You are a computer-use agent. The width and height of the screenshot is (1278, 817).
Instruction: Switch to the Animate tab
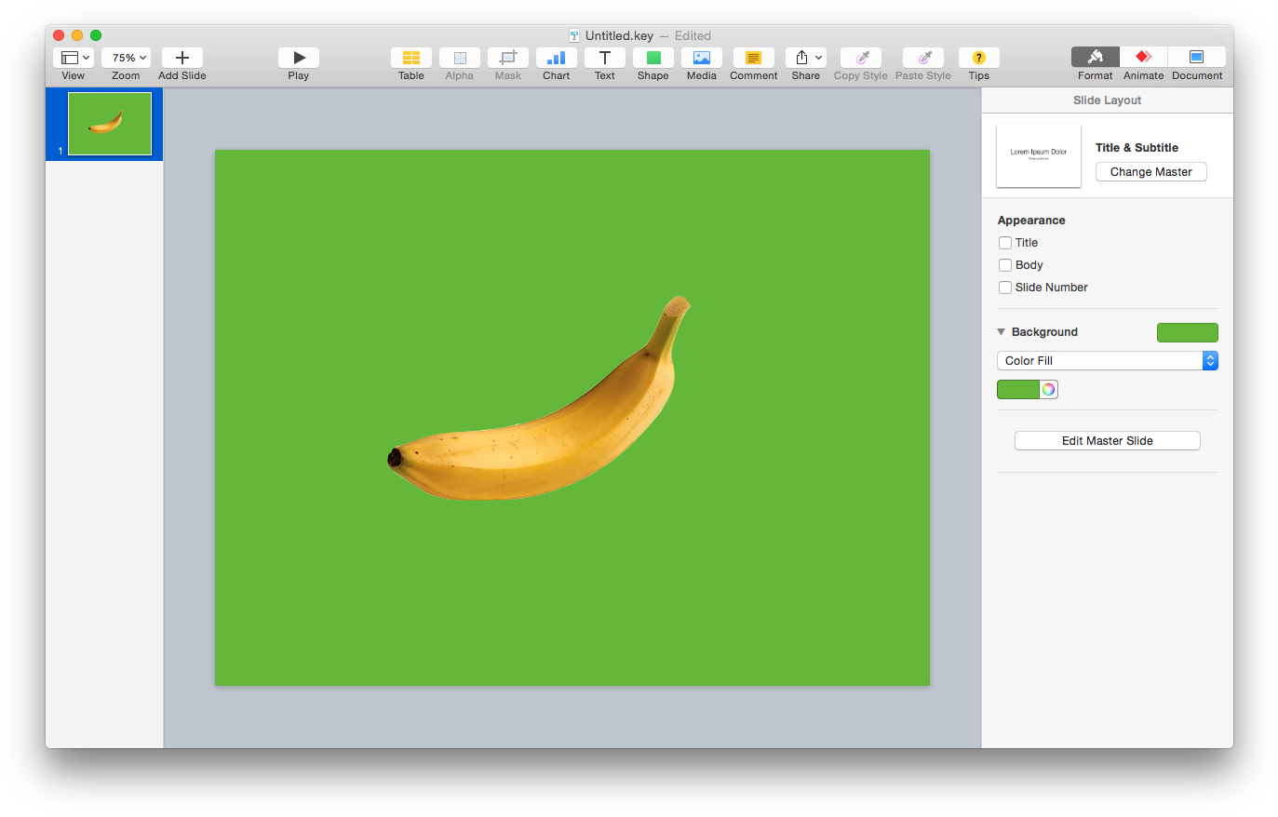pyautogui.click(x=1143, y=58)
